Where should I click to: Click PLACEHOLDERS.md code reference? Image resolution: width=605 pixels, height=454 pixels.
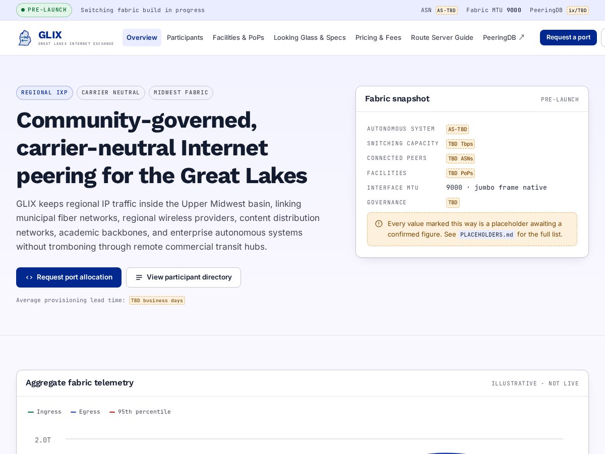487,235
